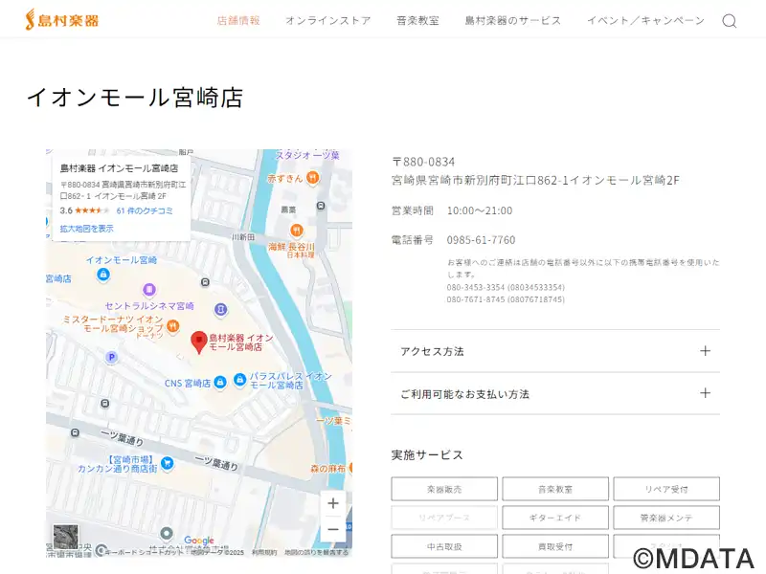
Task: Click the 楽器販売 service button
Action: 444,489
